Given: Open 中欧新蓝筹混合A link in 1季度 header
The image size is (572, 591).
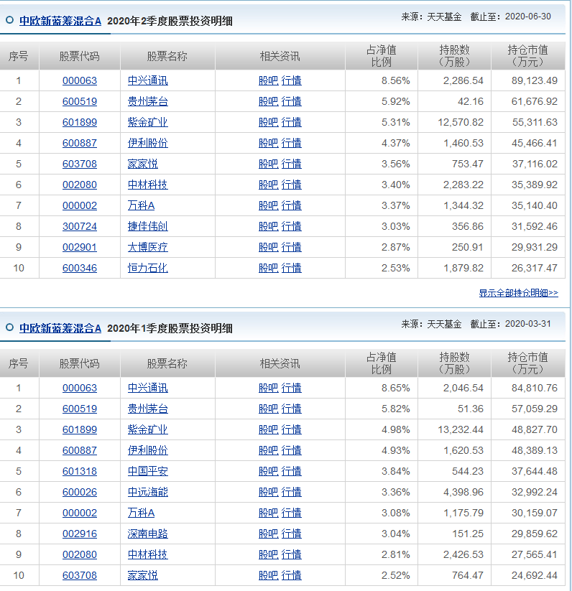Looking at the screenshot, I should pos(60,328).
